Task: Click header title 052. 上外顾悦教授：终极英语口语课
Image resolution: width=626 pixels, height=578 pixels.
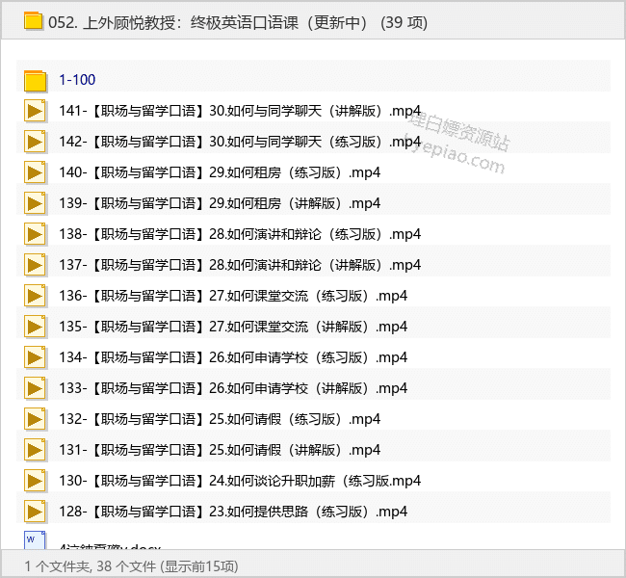Action: coord(173,23)
